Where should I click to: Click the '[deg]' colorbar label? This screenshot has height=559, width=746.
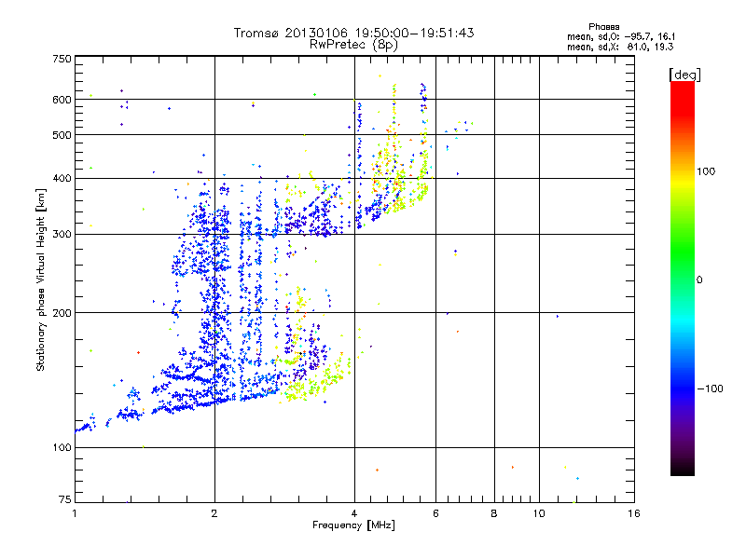(x=684, y=75)
